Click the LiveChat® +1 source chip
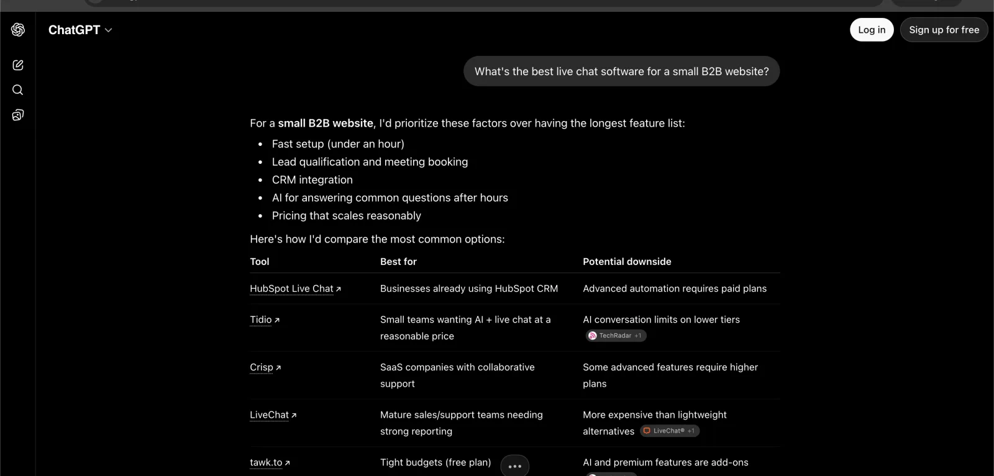994x476 pixels. tap(670, 431)
